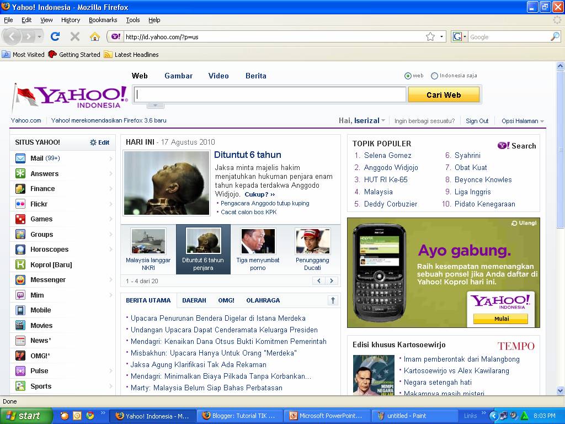The height and width of the screenshot is (424, 565).
Task: Click the Windows Start button
Action: 26,416
